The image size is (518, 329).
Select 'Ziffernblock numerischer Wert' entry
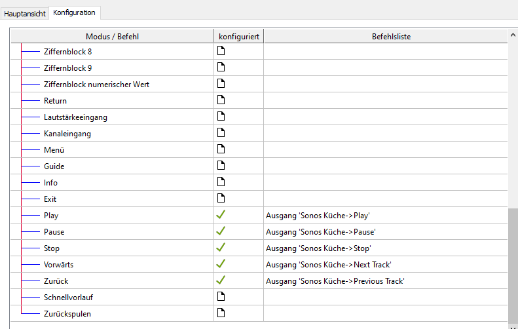(96, 85)
